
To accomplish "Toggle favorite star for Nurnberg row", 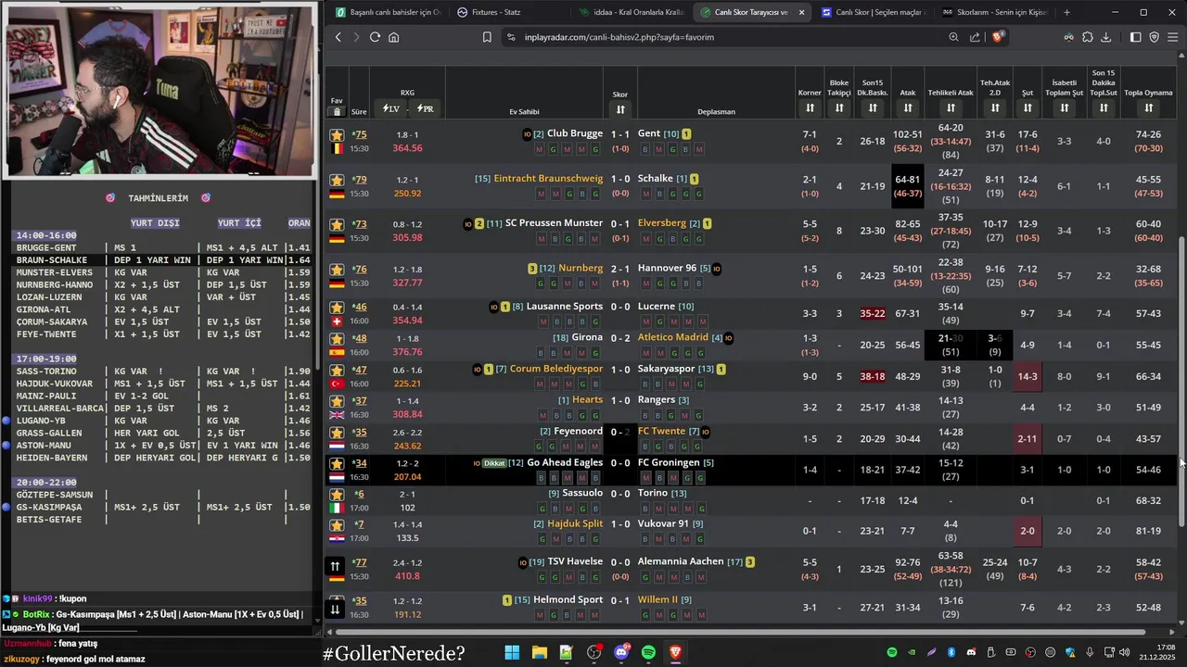I will point(337,270).
